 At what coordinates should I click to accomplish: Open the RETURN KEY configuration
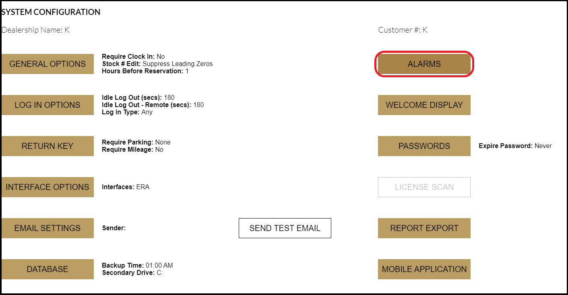48,146
